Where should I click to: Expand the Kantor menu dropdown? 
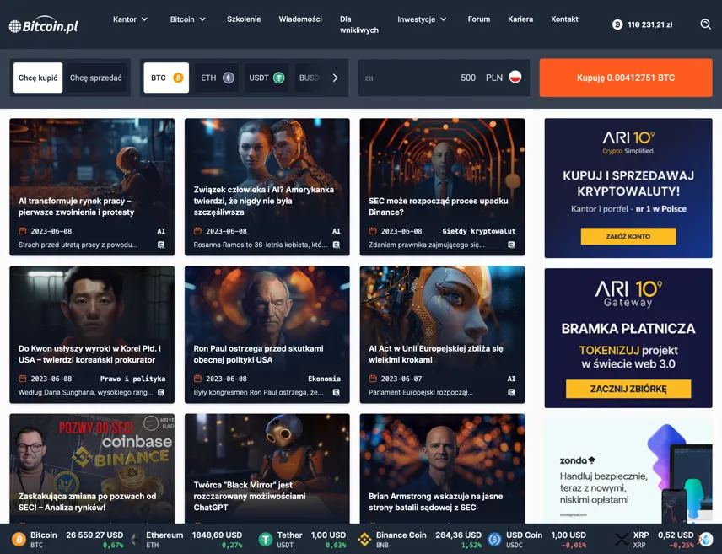pos(130,19)
